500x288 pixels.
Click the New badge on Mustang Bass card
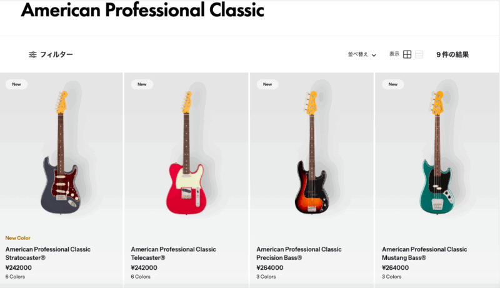[x=392, y=84]
